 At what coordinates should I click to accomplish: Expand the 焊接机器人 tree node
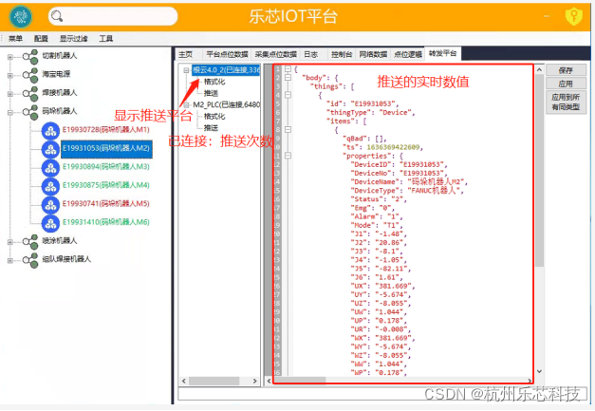10,94
